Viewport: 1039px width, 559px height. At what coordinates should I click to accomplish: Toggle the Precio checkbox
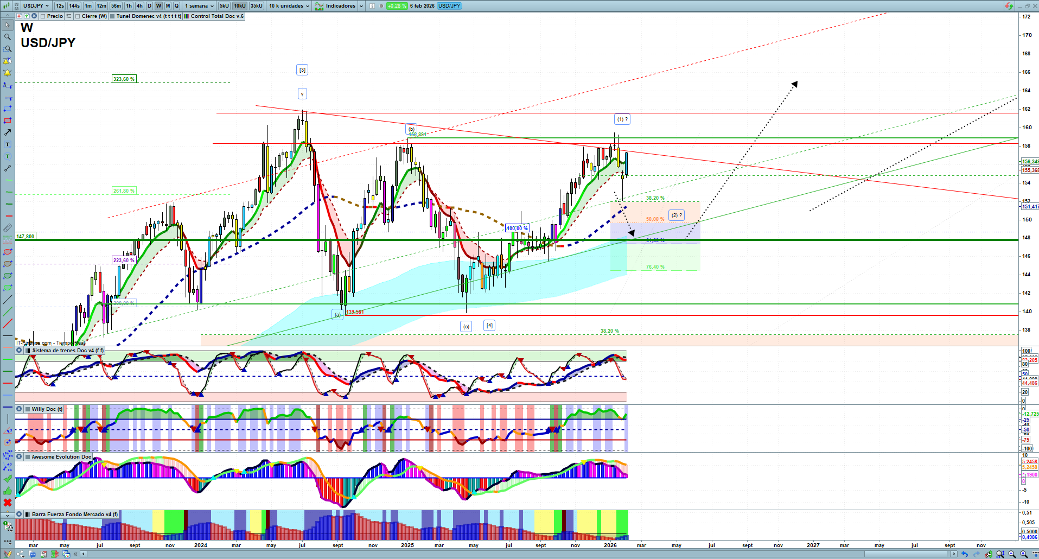click(43, 16)
